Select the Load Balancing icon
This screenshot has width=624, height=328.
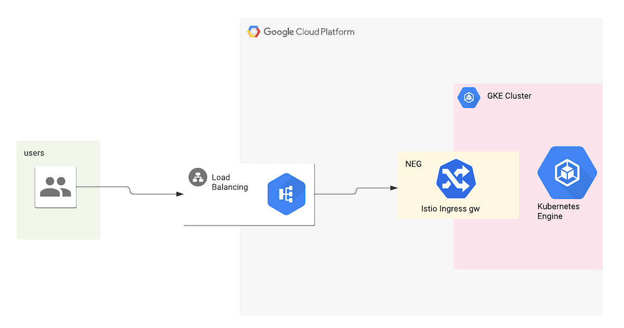tap(197, 177)
